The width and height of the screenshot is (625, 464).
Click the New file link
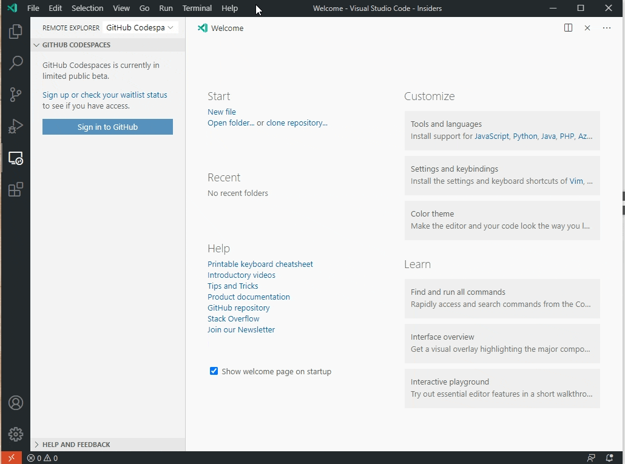pos(221,112)
